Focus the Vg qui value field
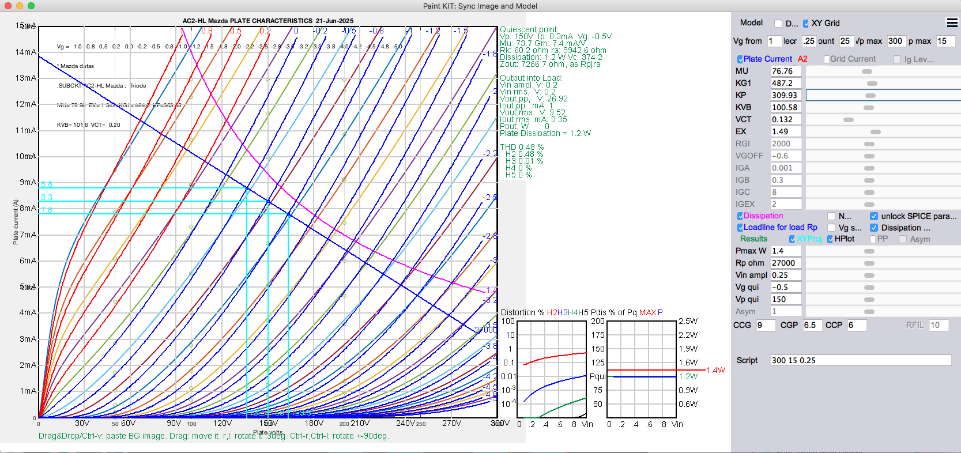This screenshot has height=453, width=961. 786,288
